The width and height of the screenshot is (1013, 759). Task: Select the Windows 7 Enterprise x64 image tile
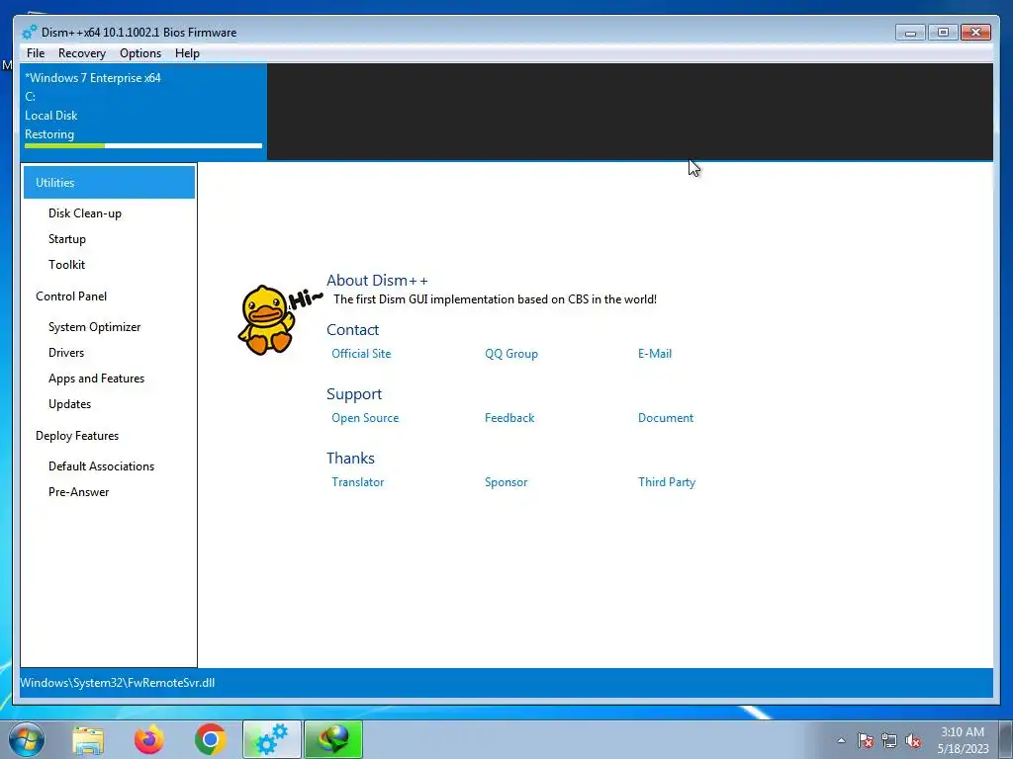[143, 111]
